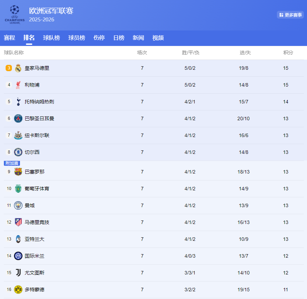The width and height of the screenshot is (307, 299).
Task: Open team 切尔西
Action: [x=32, y=152]
